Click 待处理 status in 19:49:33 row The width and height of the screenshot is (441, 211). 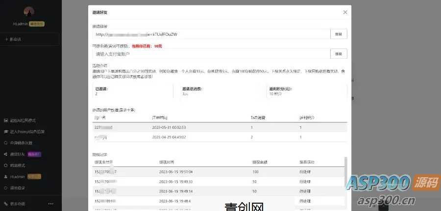[x=305, y=182]
